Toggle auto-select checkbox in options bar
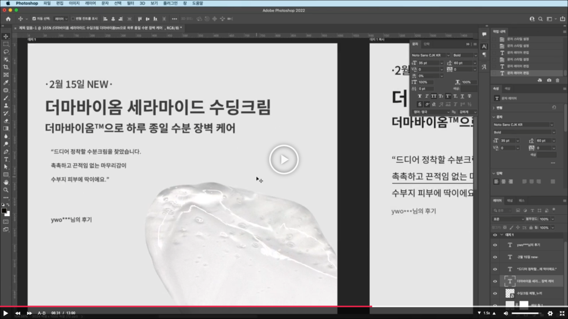The image size is (568, 319). (34, 19)
